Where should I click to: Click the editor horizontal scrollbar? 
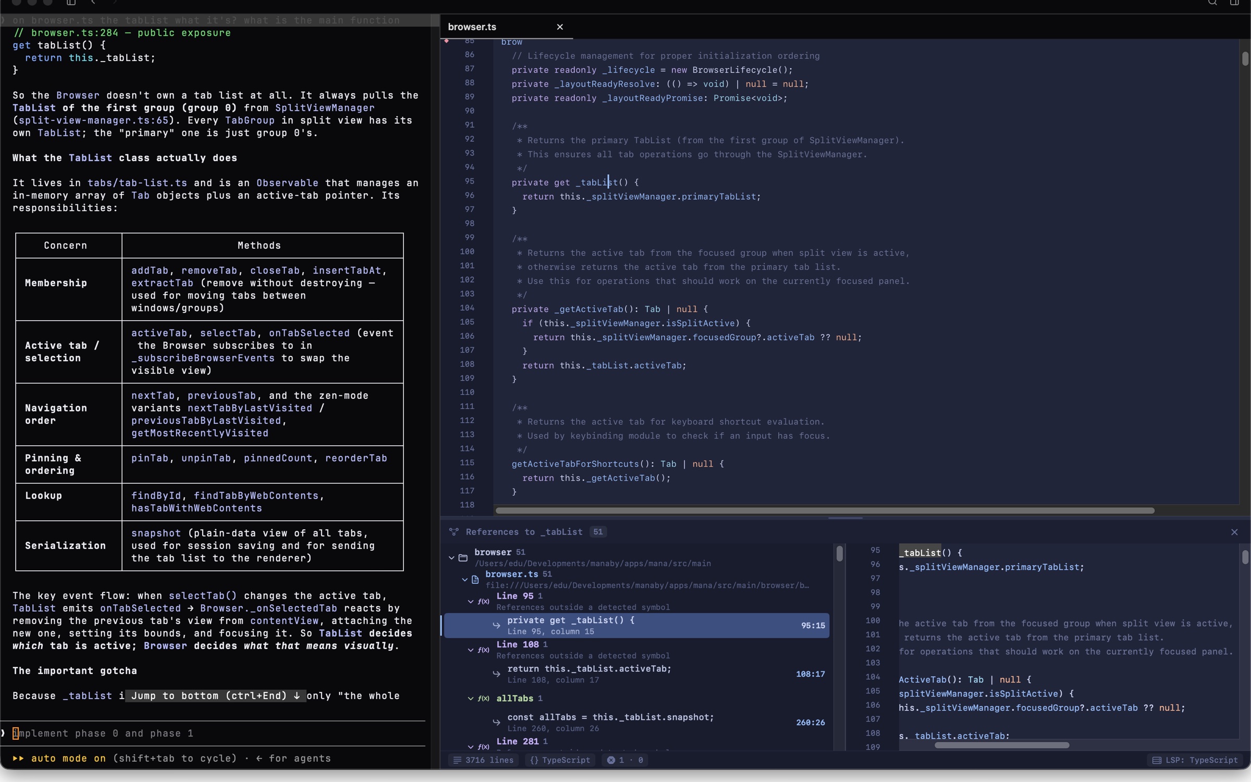pos(825,510)
